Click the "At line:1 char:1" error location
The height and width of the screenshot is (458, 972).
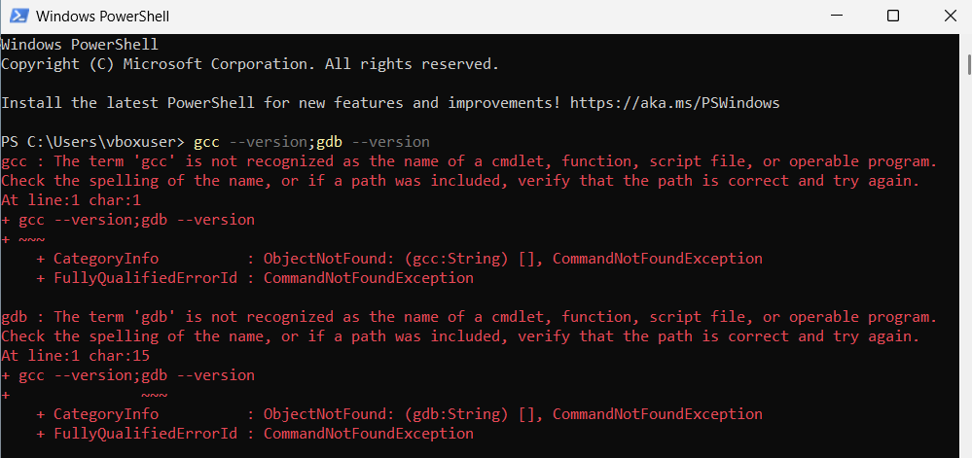71,200
